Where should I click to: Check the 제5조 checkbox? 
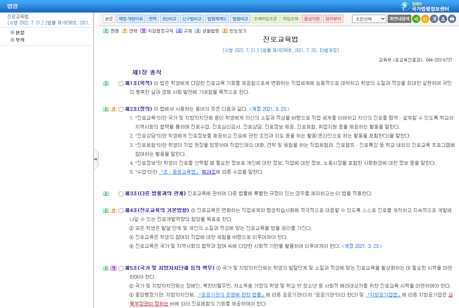pyautogui.click(x=121, y=269)
